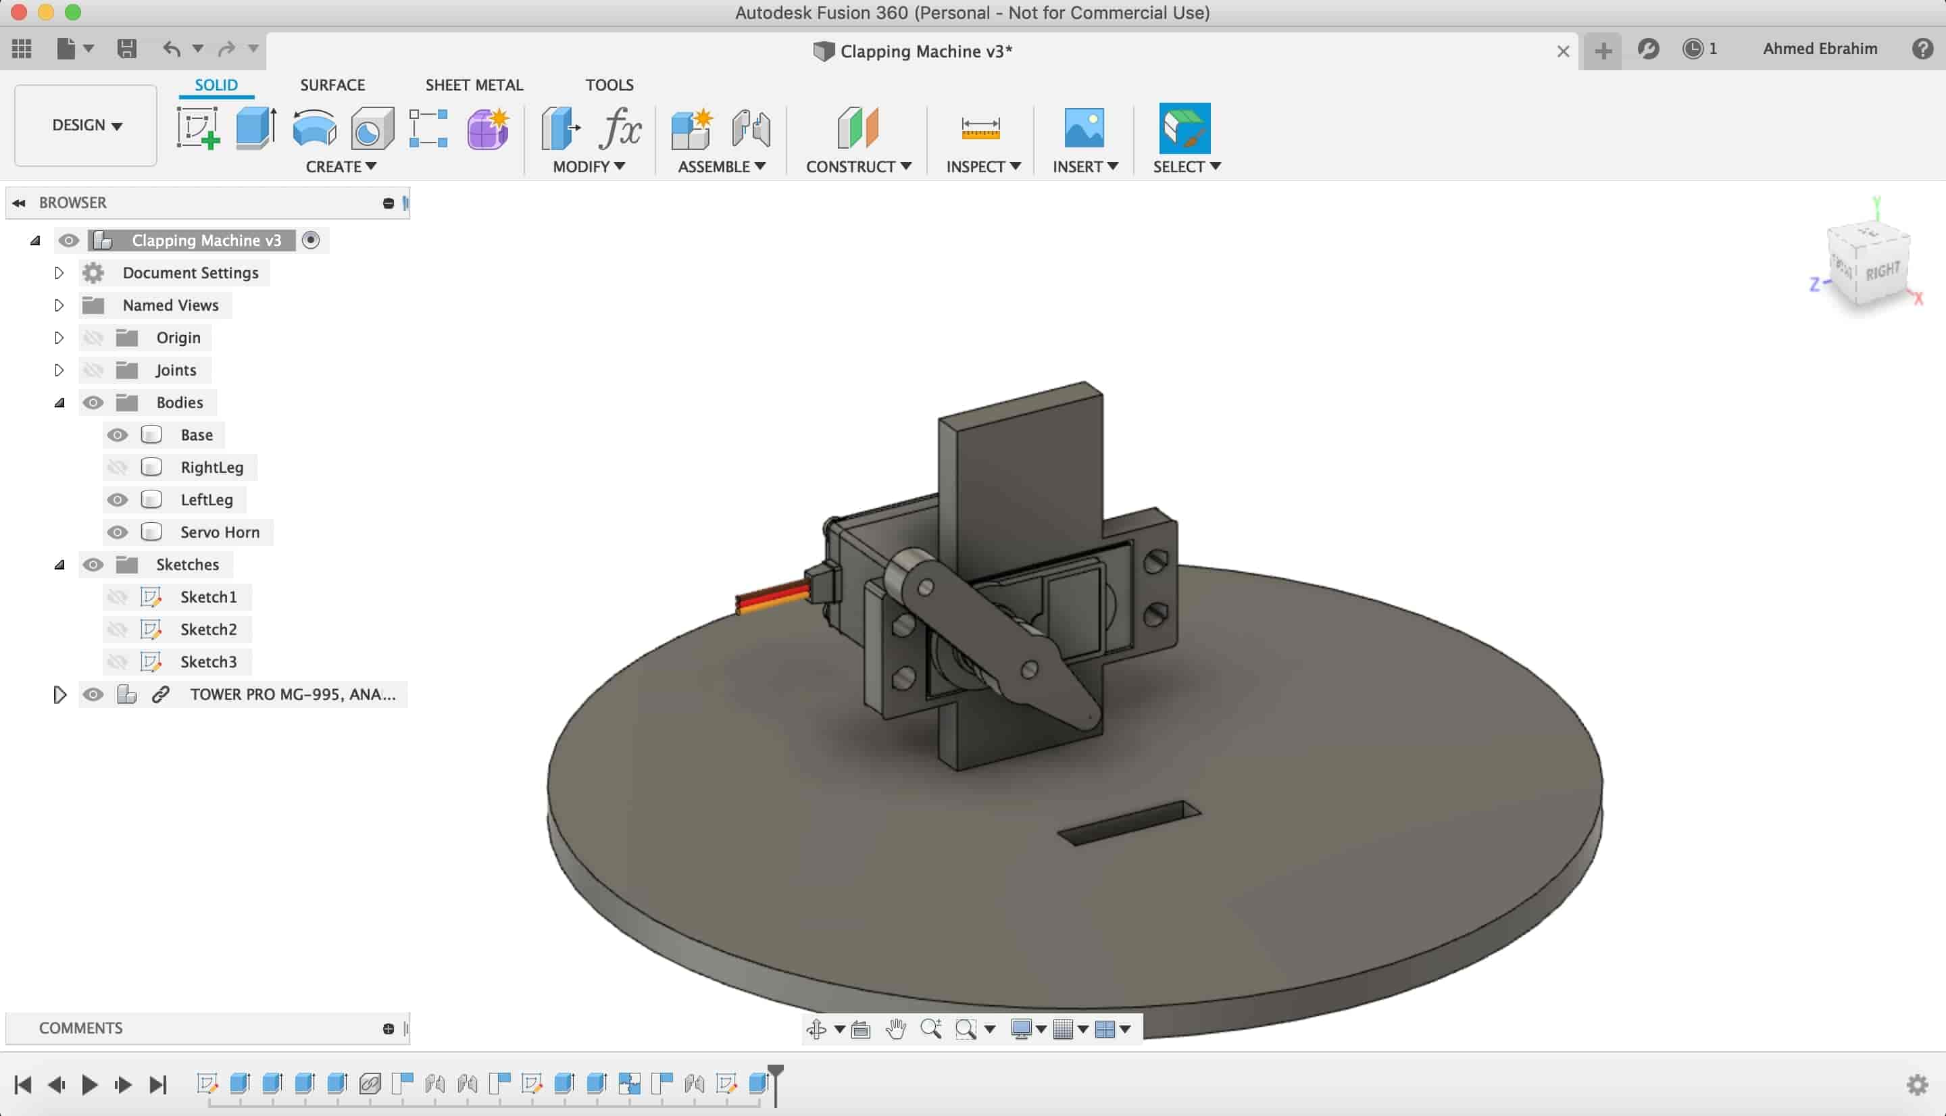Expand TOWER PRO MG-995 component

click(59, 694)
